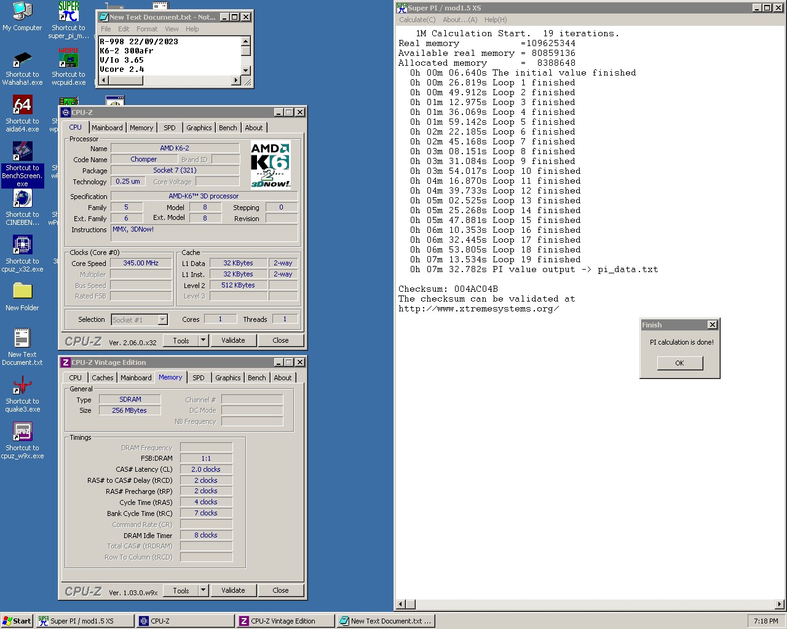Open the View menu in Notepad
The width and height of the screenshot is (787, 629).
[x=172, y=29]
